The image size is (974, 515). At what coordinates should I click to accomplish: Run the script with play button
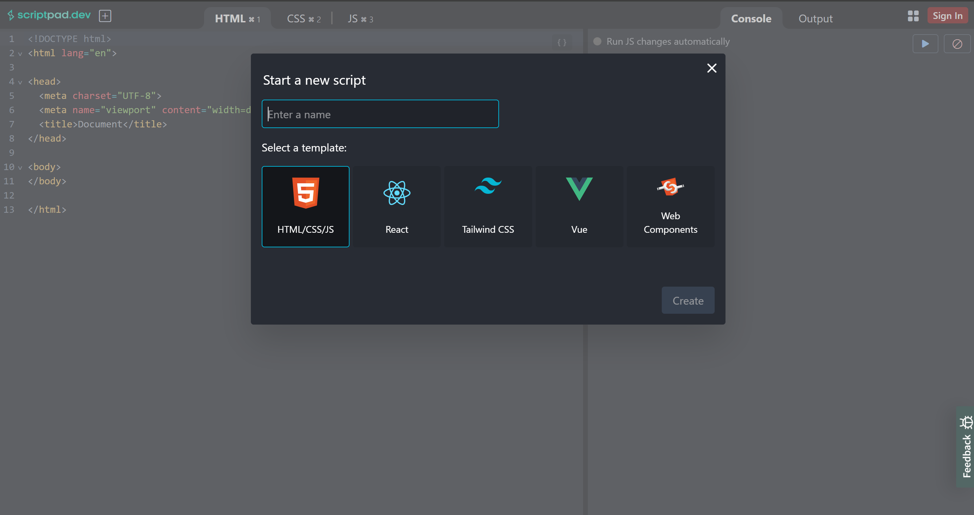coord(925,44)
